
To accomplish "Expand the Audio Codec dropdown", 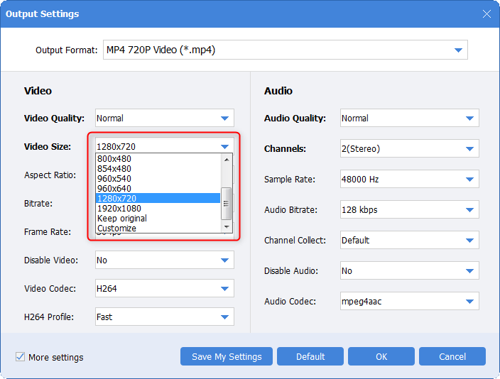I will 409,301.
